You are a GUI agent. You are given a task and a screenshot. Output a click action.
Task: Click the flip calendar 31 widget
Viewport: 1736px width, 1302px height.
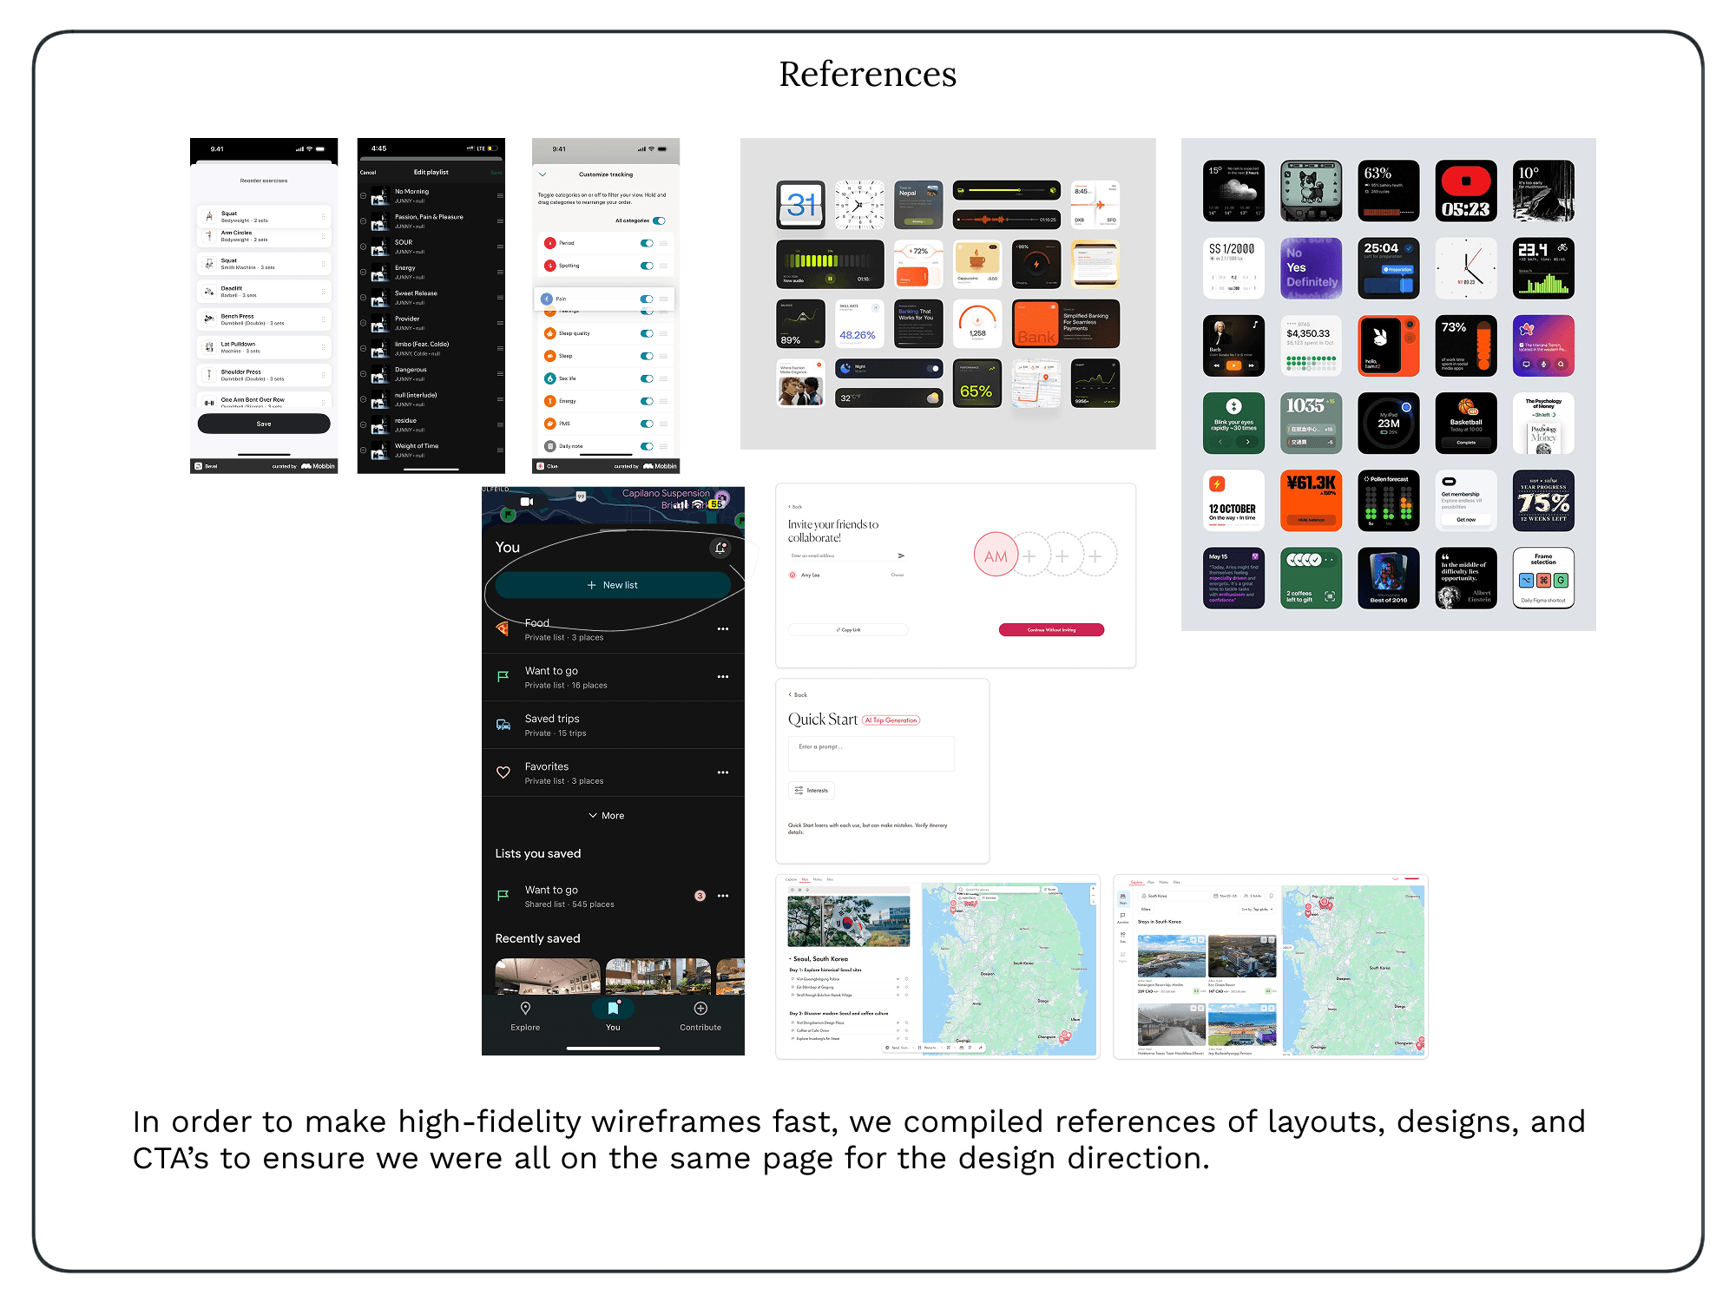pyautogui.click(x=800, y=205)
